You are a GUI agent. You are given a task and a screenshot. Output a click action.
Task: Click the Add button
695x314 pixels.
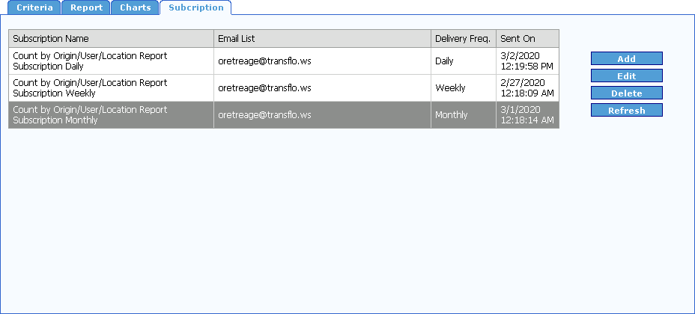click(626, 59)
